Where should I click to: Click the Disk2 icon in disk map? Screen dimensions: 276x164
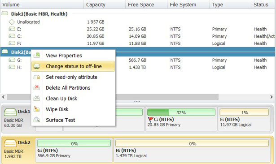coord(10,143)
